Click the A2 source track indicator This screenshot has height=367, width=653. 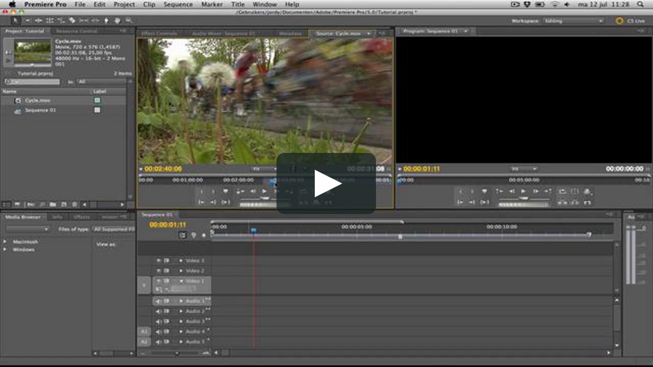click(x=144, y=342)
